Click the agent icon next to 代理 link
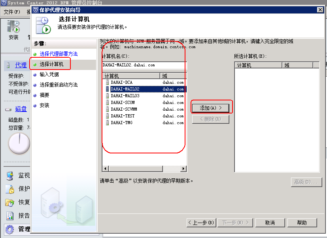Screen dimensions: 327x238 coord(8,65)
